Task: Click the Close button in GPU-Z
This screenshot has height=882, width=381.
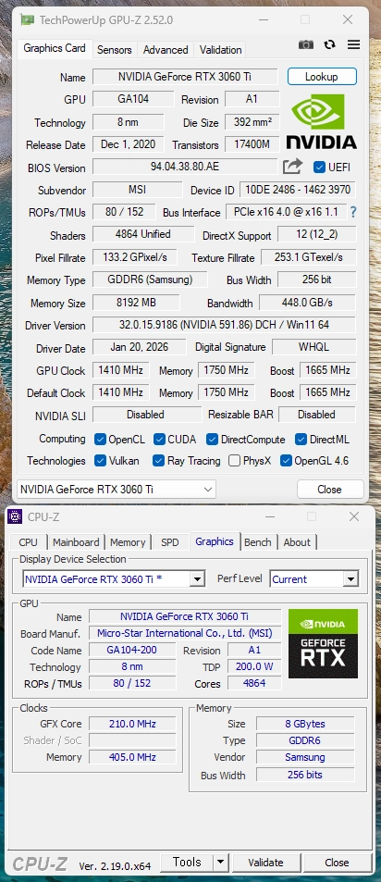Action: point(329,490)
